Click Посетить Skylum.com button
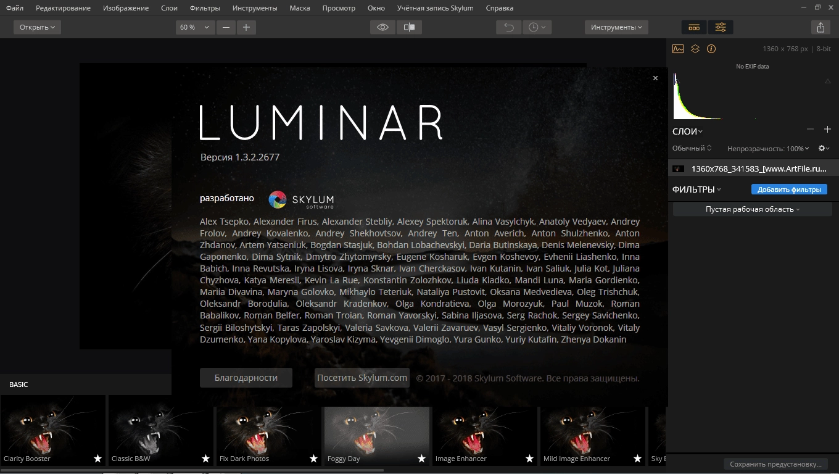Image resolution: width=839 pixels, height=474 pixels. point(362,378)
